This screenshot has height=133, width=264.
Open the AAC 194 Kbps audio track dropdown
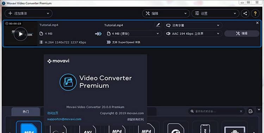point(193,34)
